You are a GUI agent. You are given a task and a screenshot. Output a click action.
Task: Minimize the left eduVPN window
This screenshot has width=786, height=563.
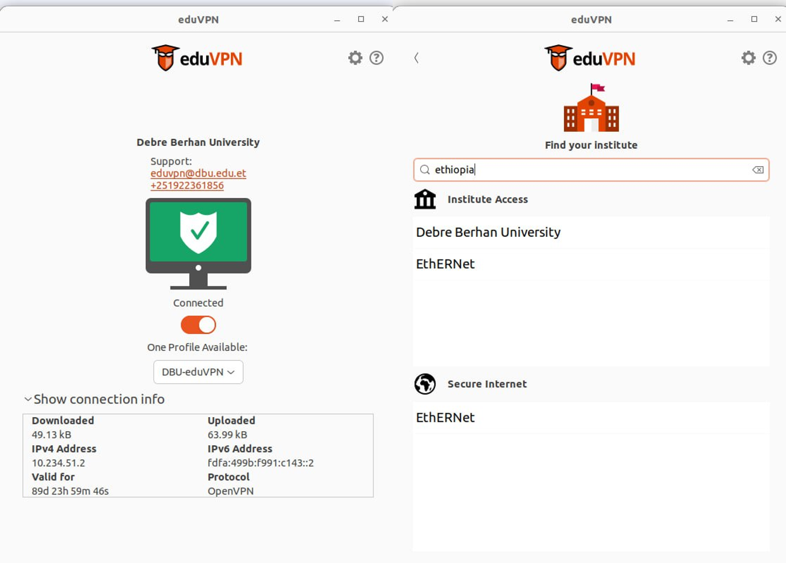click(337, 19)
